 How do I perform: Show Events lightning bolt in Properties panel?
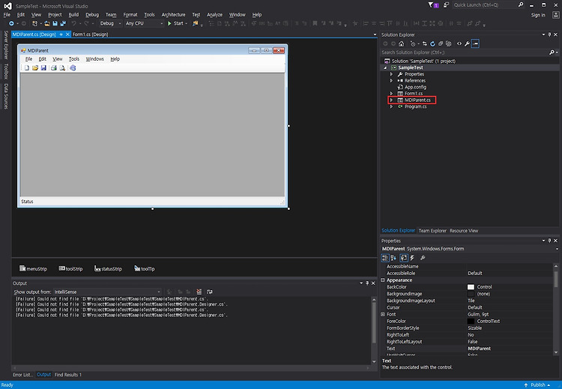point(412,258)
